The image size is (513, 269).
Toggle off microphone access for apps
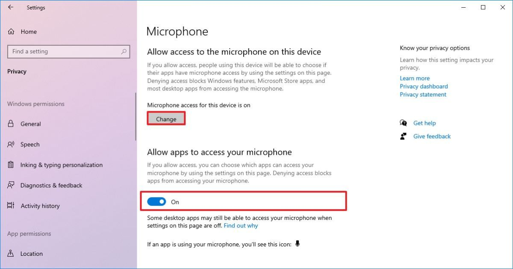[156, 202]
